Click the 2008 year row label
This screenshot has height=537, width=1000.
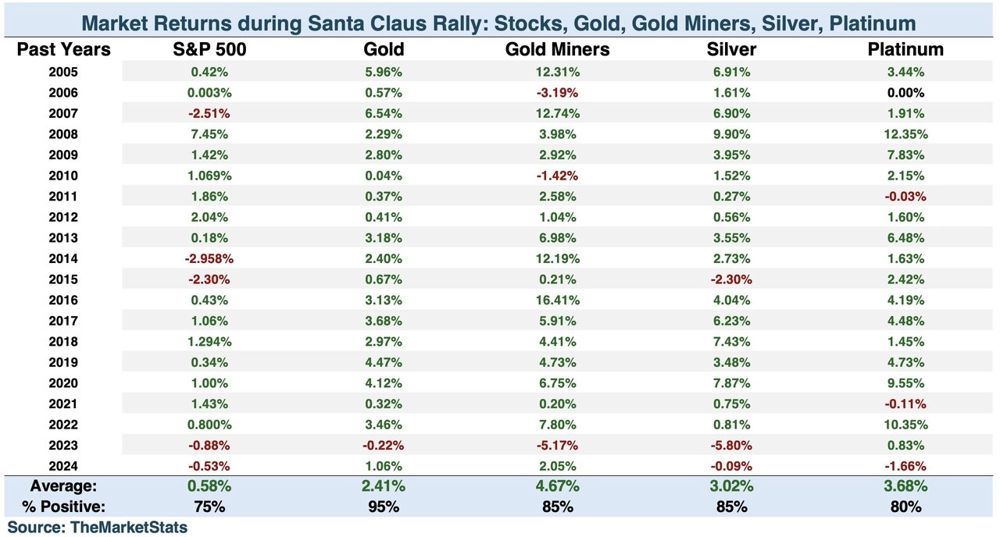point(62,133)
